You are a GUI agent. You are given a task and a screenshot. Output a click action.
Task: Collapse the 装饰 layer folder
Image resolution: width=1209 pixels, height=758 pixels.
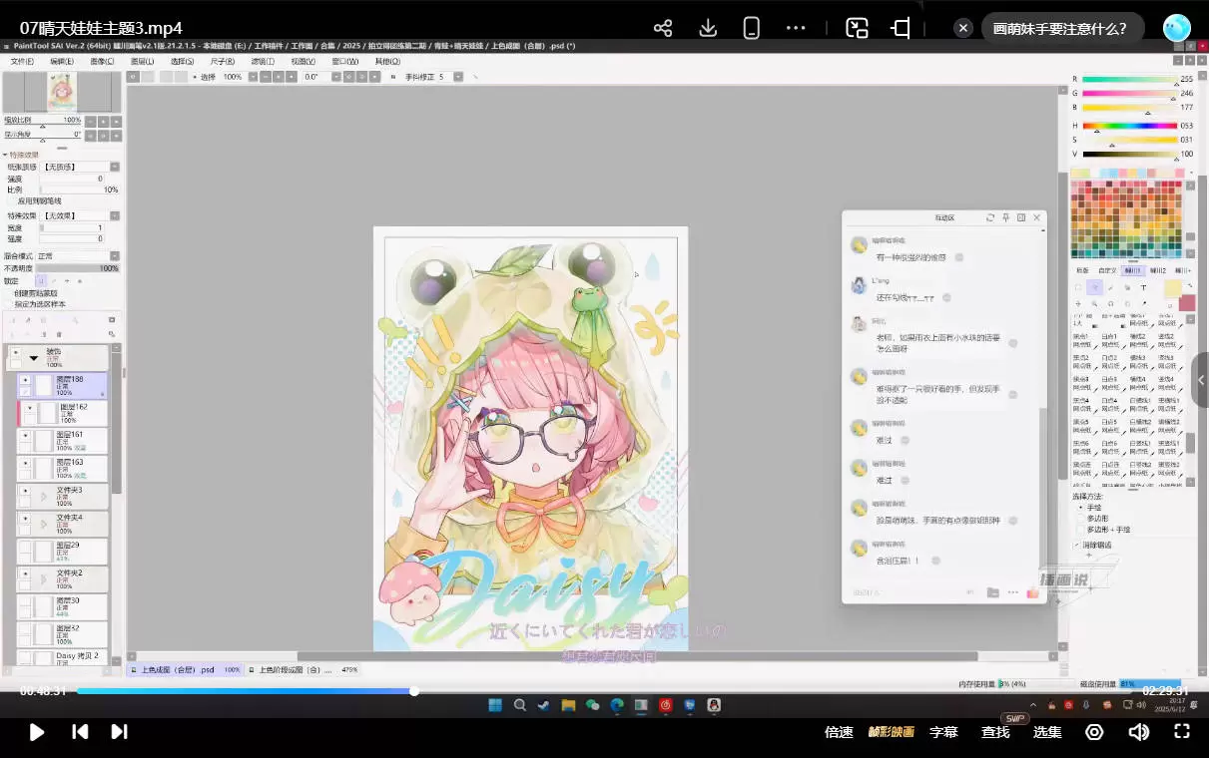pyautogui.click(x=34, y=356)
